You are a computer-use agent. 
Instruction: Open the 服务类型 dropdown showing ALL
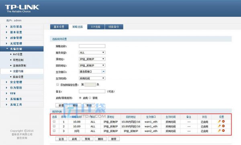pos(92,52)
